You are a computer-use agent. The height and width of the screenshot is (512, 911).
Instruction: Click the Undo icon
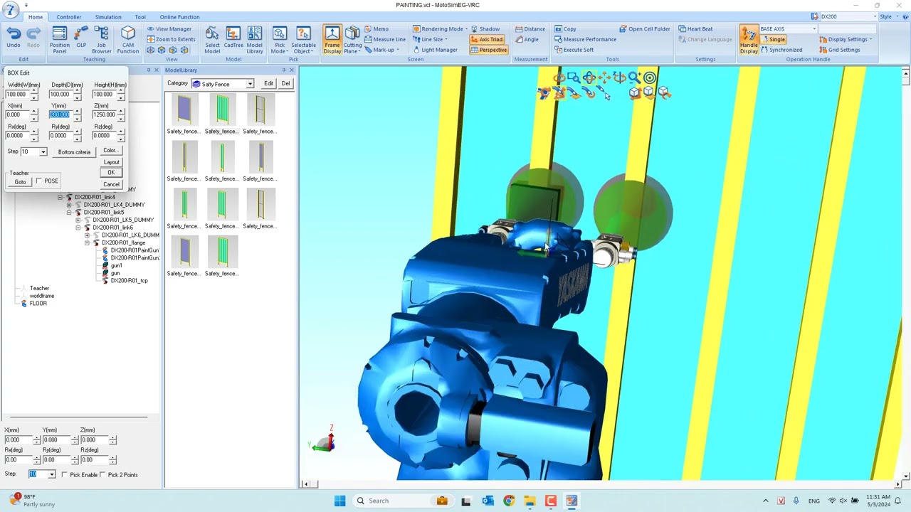14,38
